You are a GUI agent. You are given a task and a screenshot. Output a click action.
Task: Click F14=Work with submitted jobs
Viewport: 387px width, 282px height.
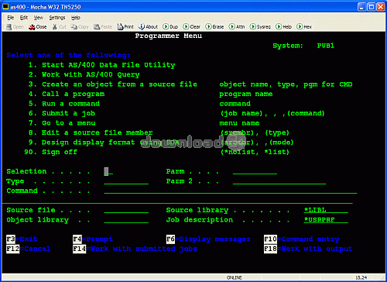point(135,249)
